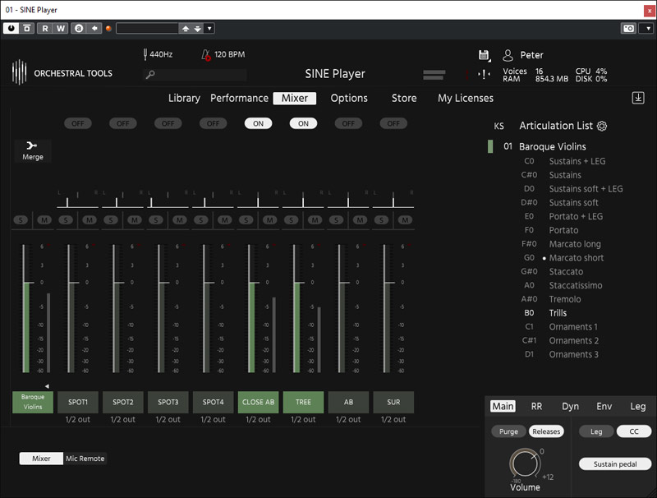Turn off the TREE microphone toggle
The height and width of the screenshot is (498, 657).
(303, 123)
